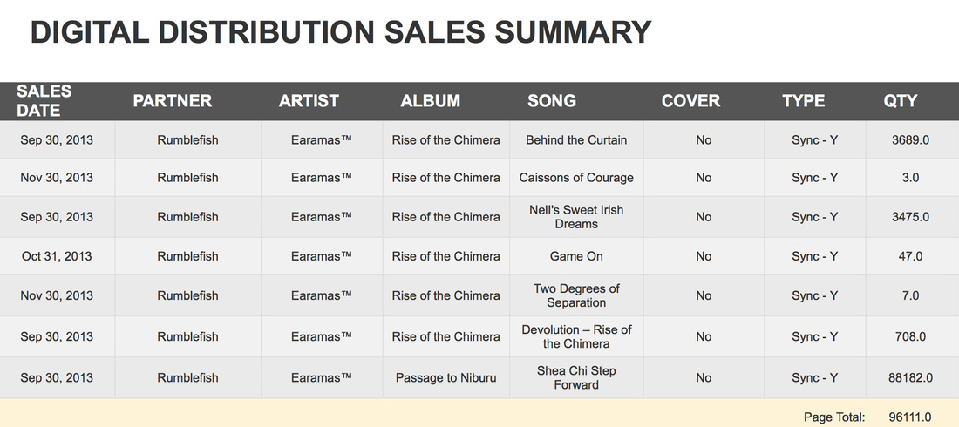Image resolution: width=959 pixels, height=427 pixels.
Task: Click the Caissons of Courage song cell
Action: (576, 178)
